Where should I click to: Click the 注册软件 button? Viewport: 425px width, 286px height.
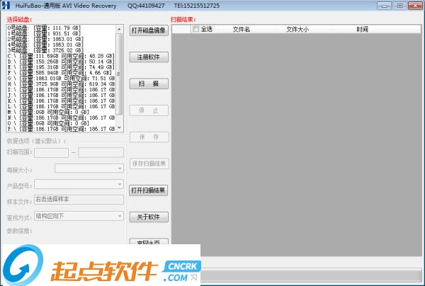(x=149, y=57)
